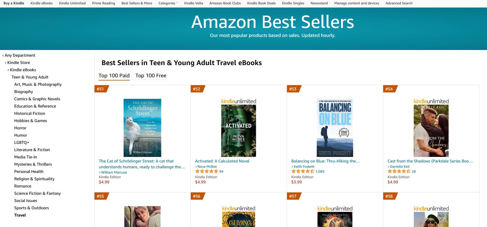This screenshot has height=227, width=487.
Task: Select Mysteries & Thrillers in sidebar
Action: 33,164
